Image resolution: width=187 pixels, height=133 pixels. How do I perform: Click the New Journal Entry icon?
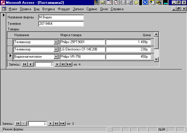pyautogui.click(x=129, y=3)
